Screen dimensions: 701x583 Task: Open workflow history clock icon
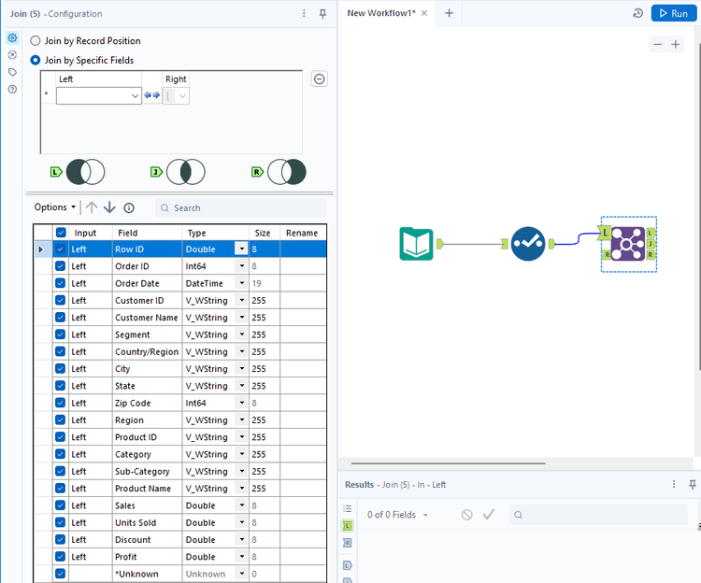[x=638, y=13]
